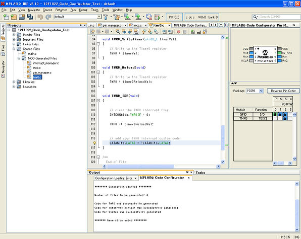Expand the Header Files folder

14,35
